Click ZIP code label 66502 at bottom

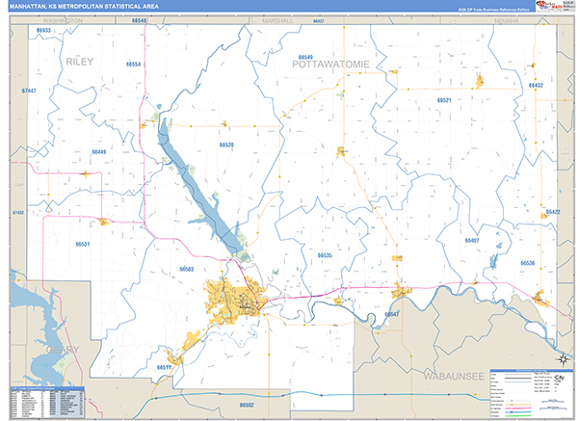pos(247,406)
